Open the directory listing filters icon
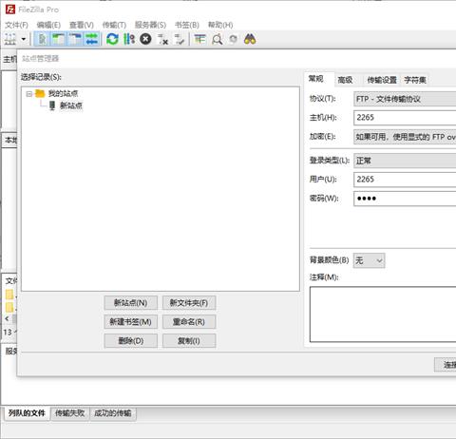The image size is (456, 439). 199,39
